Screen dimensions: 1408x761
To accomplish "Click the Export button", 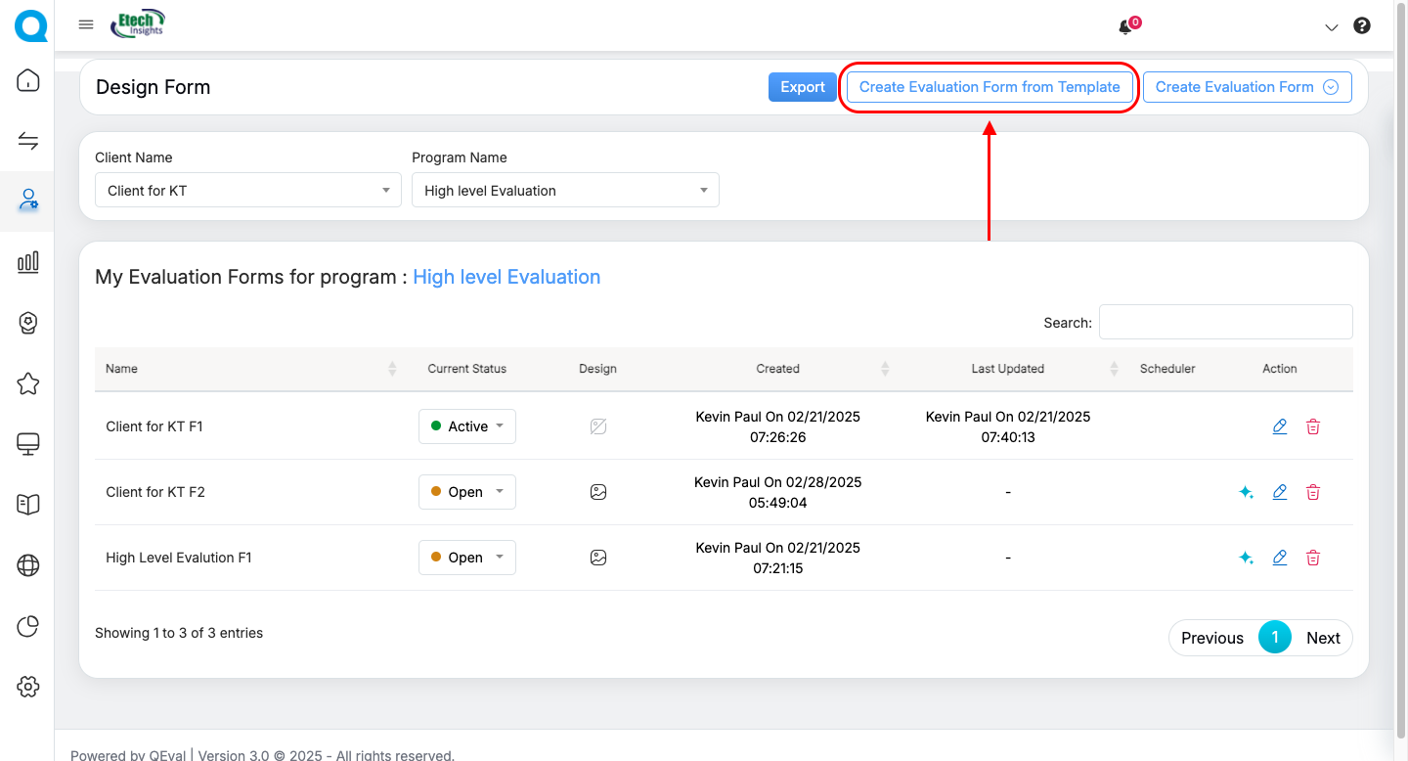I will point(803,87).
